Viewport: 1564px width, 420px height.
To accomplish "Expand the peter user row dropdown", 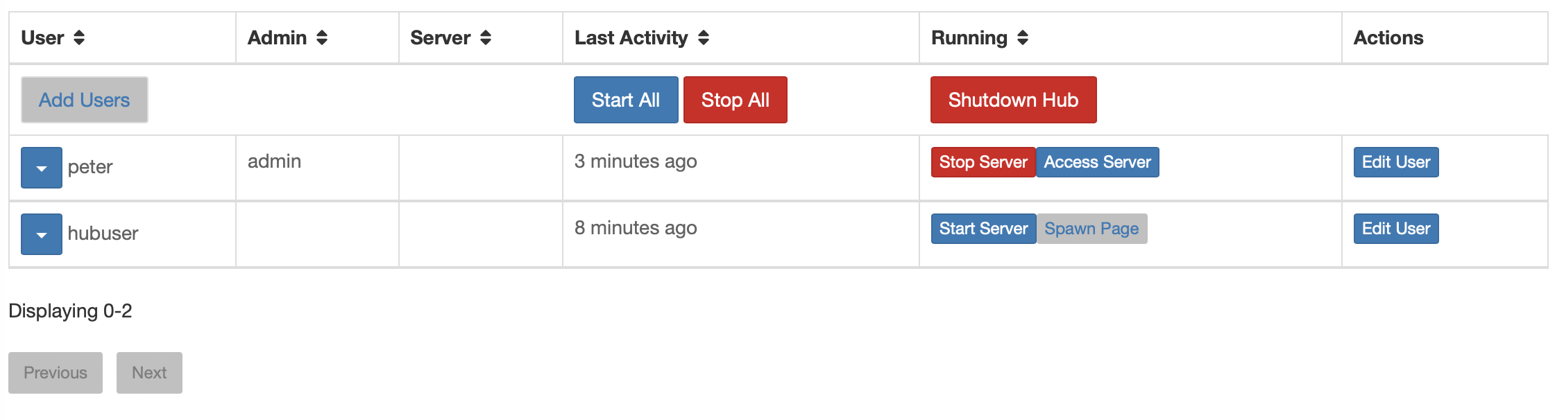I will click(x=42, y=168).
